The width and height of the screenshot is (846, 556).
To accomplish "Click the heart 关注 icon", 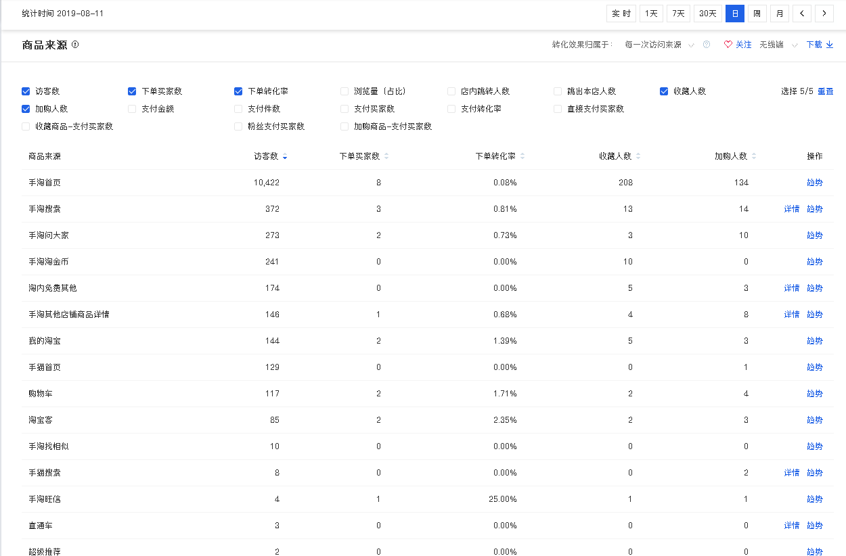I will (728, 45).
